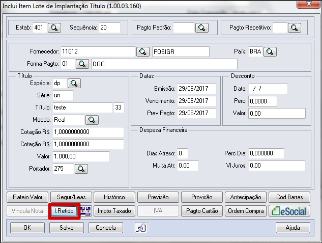Click the parcel field showing 33
The image size is (322, 243).
tap(119, 107)
